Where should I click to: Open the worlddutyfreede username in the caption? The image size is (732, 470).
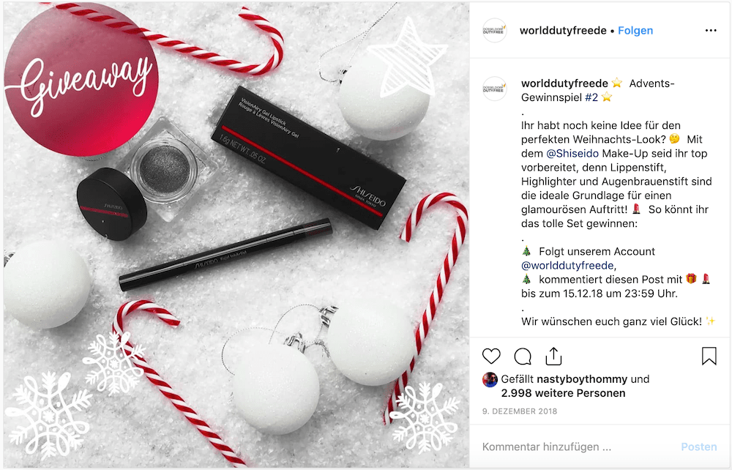click(564, 83)
